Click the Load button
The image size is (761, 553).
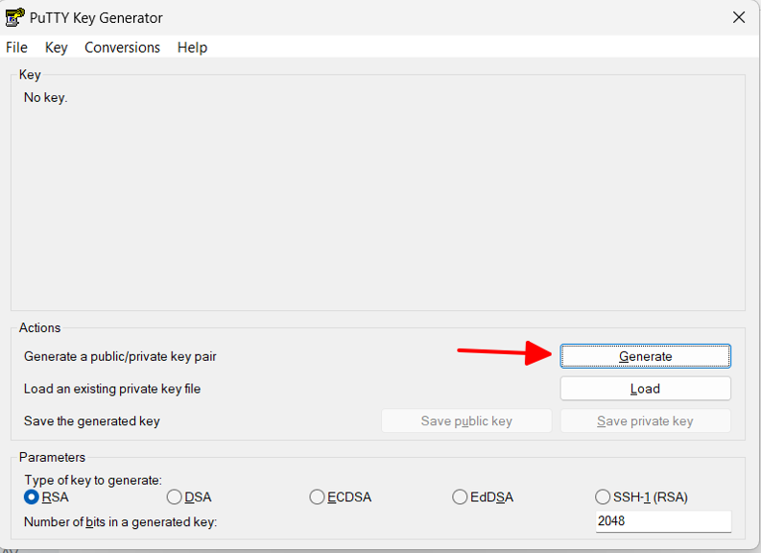645,389
